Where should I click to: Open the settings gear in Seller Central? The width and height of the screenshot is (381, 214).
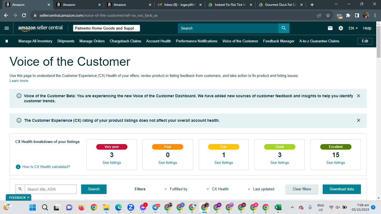tap(341, 28)
